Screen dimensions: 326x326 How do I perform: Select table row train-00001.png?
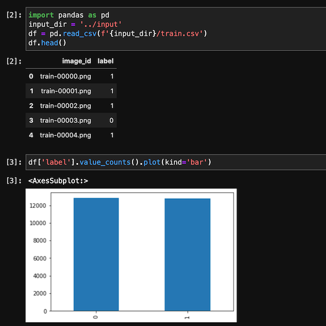(x=71, y=91)
